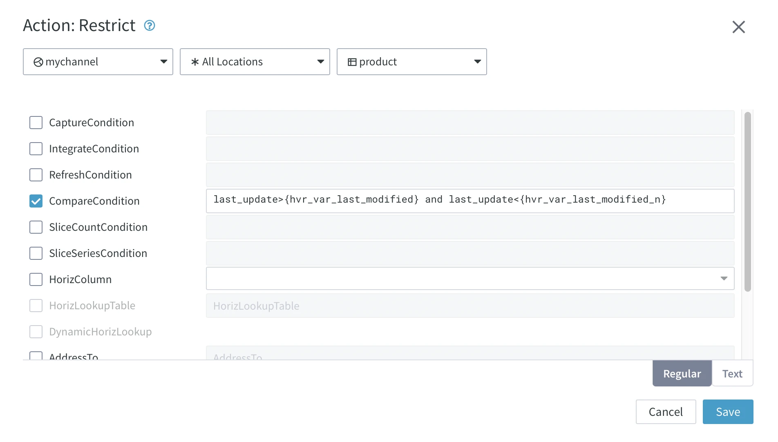
Task: Open the All Locations dropdown
Action: click(x=320, y=62)
